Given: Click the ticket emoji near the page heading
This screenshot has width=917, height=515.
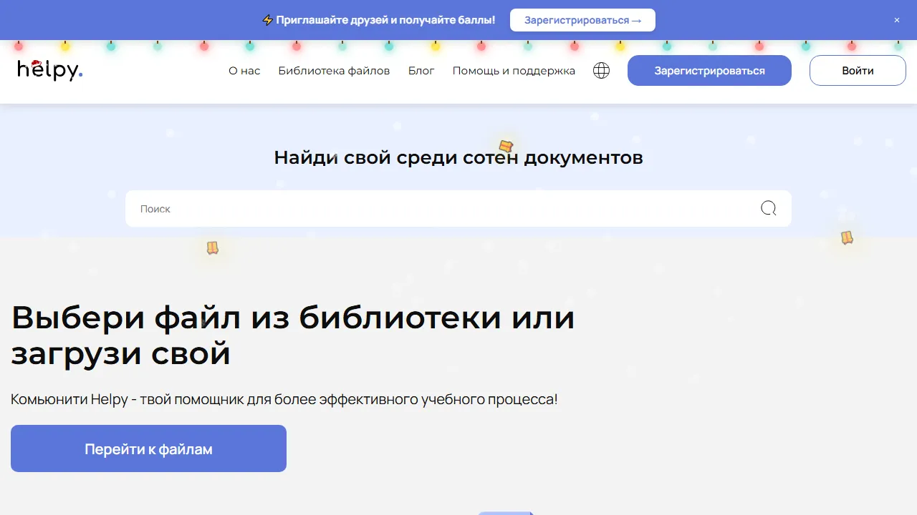Looking at the screenshot, I should click(x=506, y=147).
